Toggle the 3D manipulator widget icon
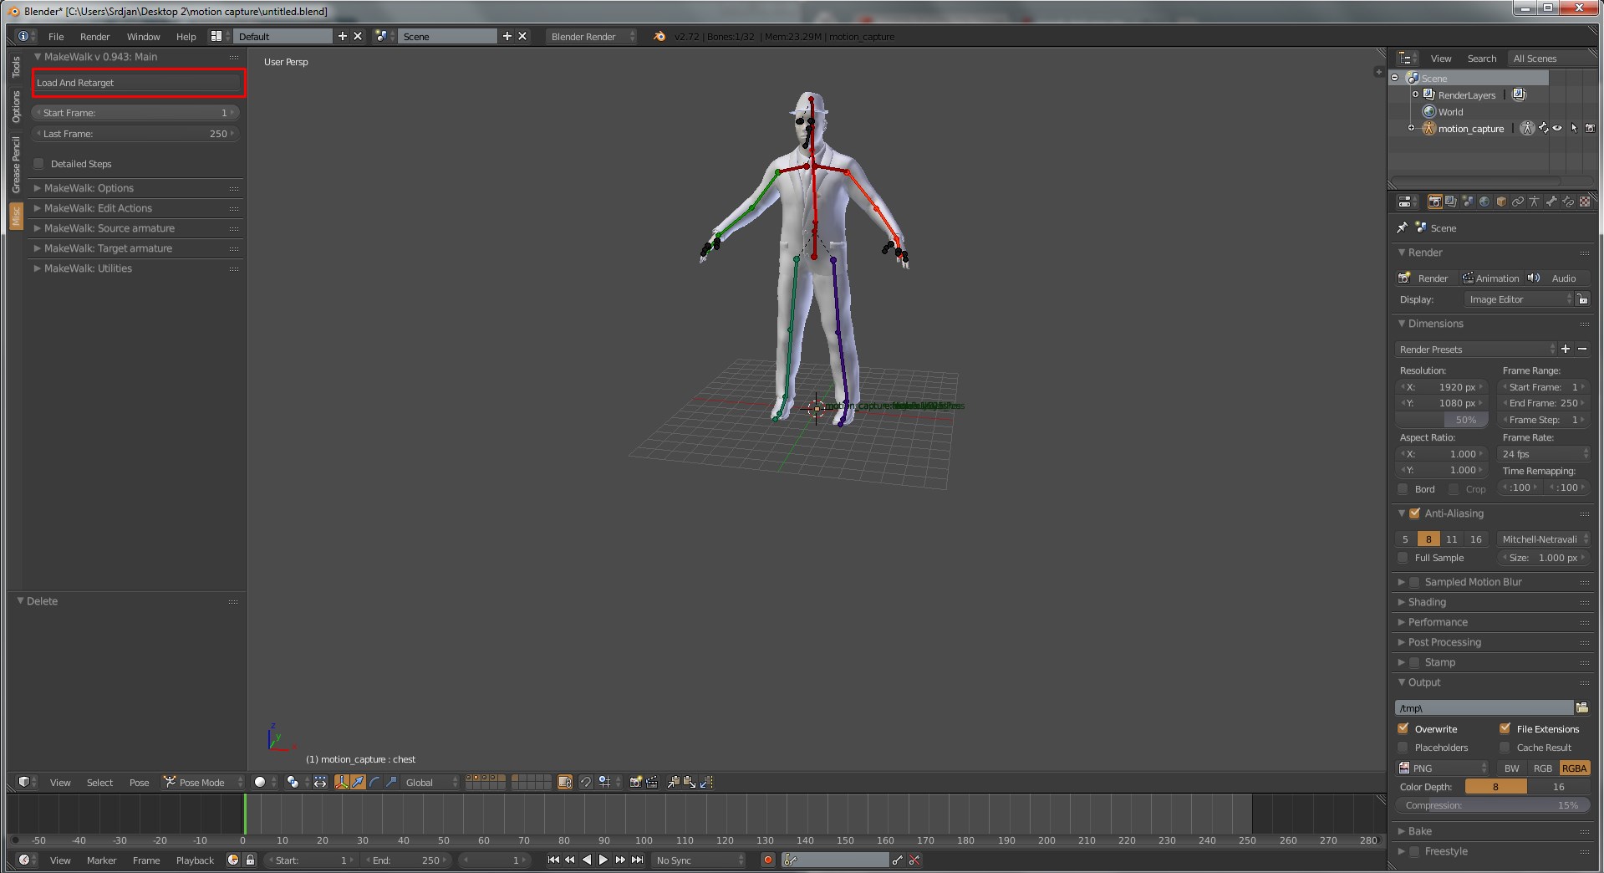 [x=341, y=782]
